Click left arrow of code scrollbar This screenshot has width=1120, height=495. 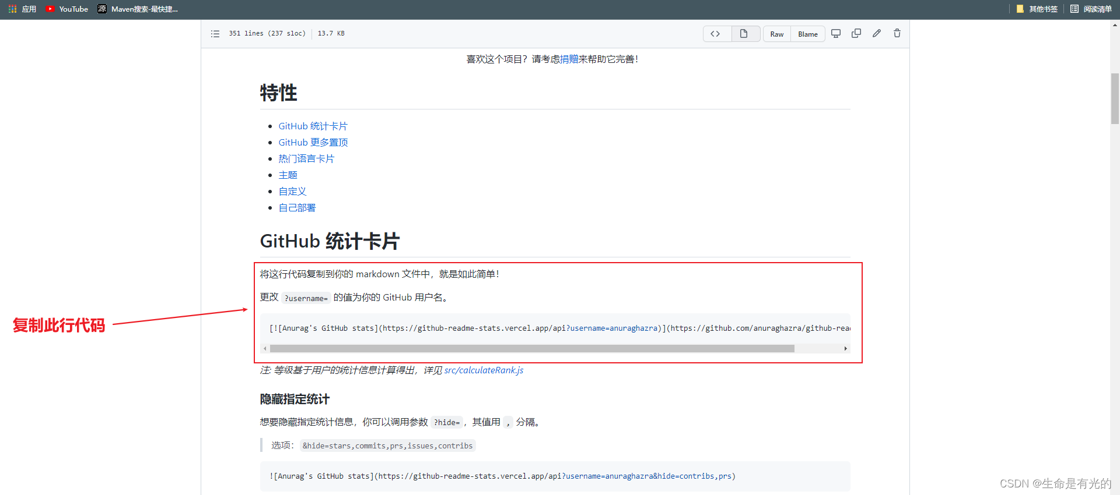[x=265, y=348]
